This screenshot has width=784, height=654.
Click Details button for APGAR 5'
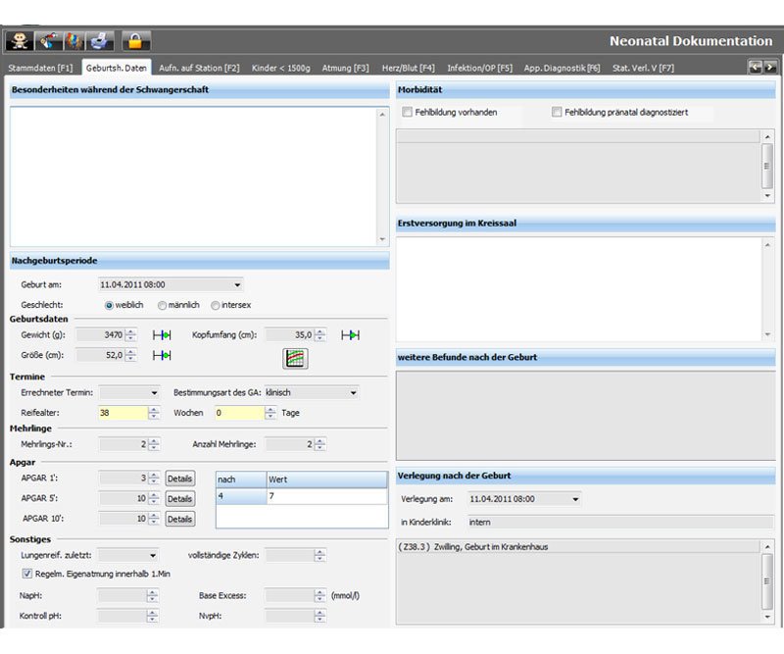click(180, 499)
